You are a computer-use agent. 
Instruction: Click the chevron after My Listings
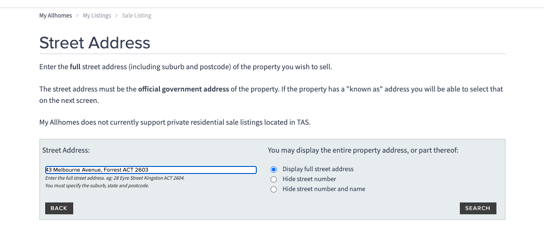point(117,16)
